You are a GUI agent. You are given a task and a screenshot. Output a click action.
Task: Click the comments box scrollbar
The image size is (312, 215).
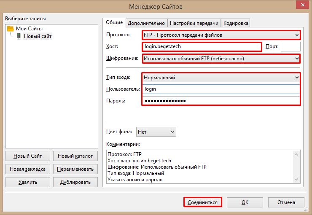[x=297, y=167]
